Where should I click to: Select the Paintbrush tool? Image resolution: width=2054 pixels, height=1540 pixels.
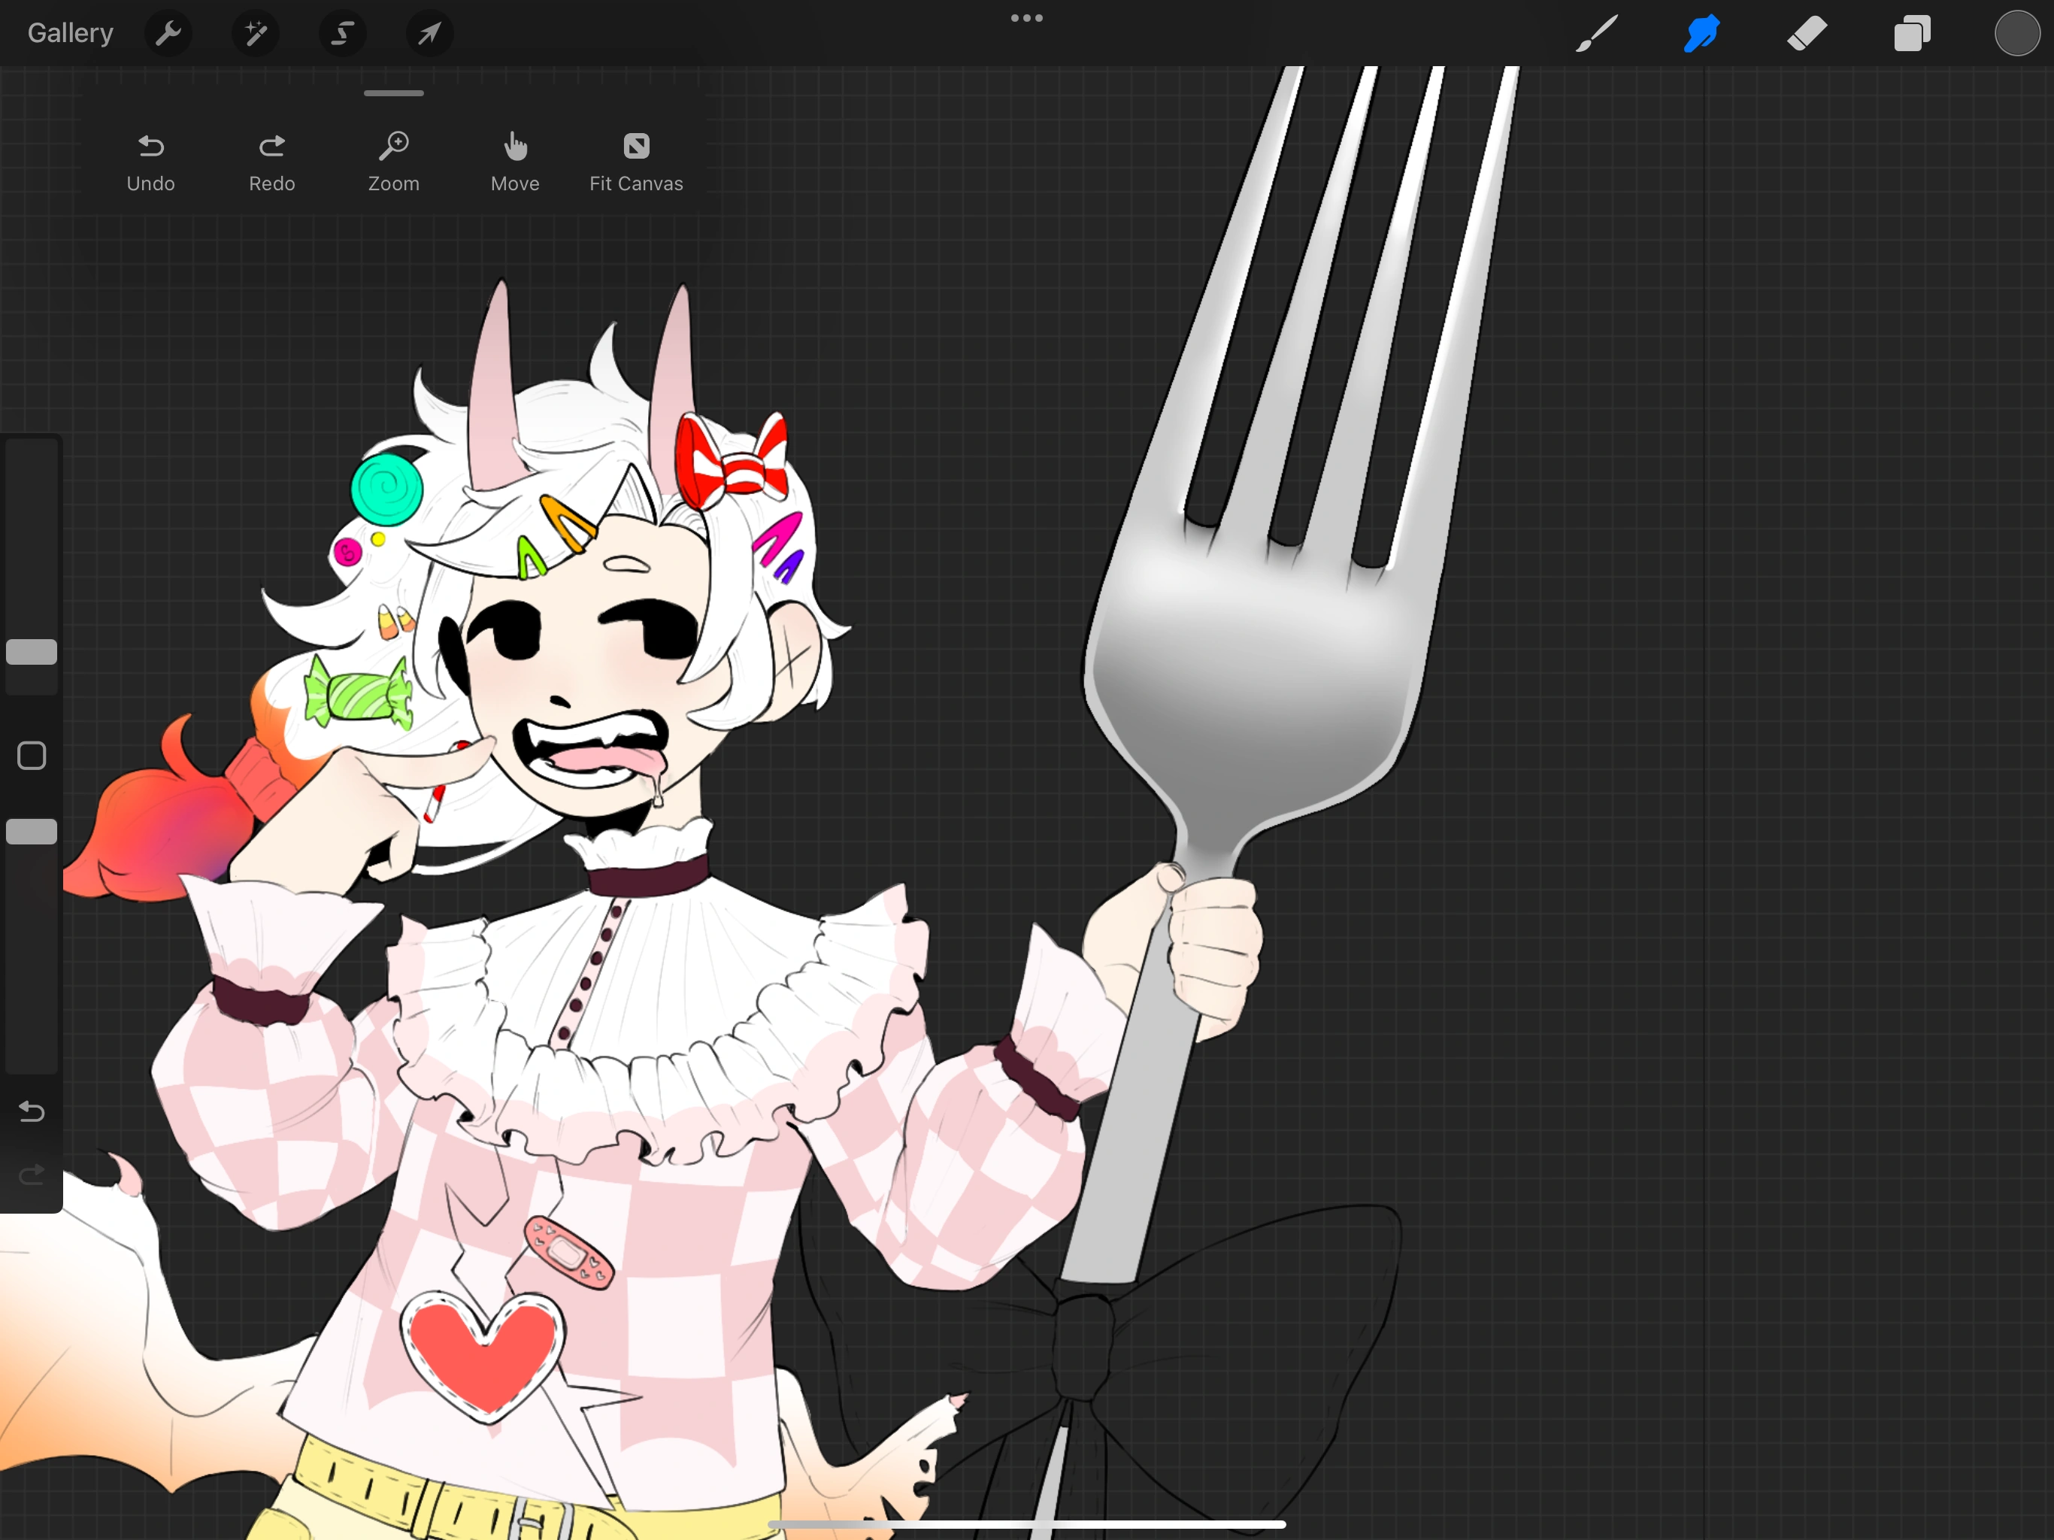[x=1595, y=33]
